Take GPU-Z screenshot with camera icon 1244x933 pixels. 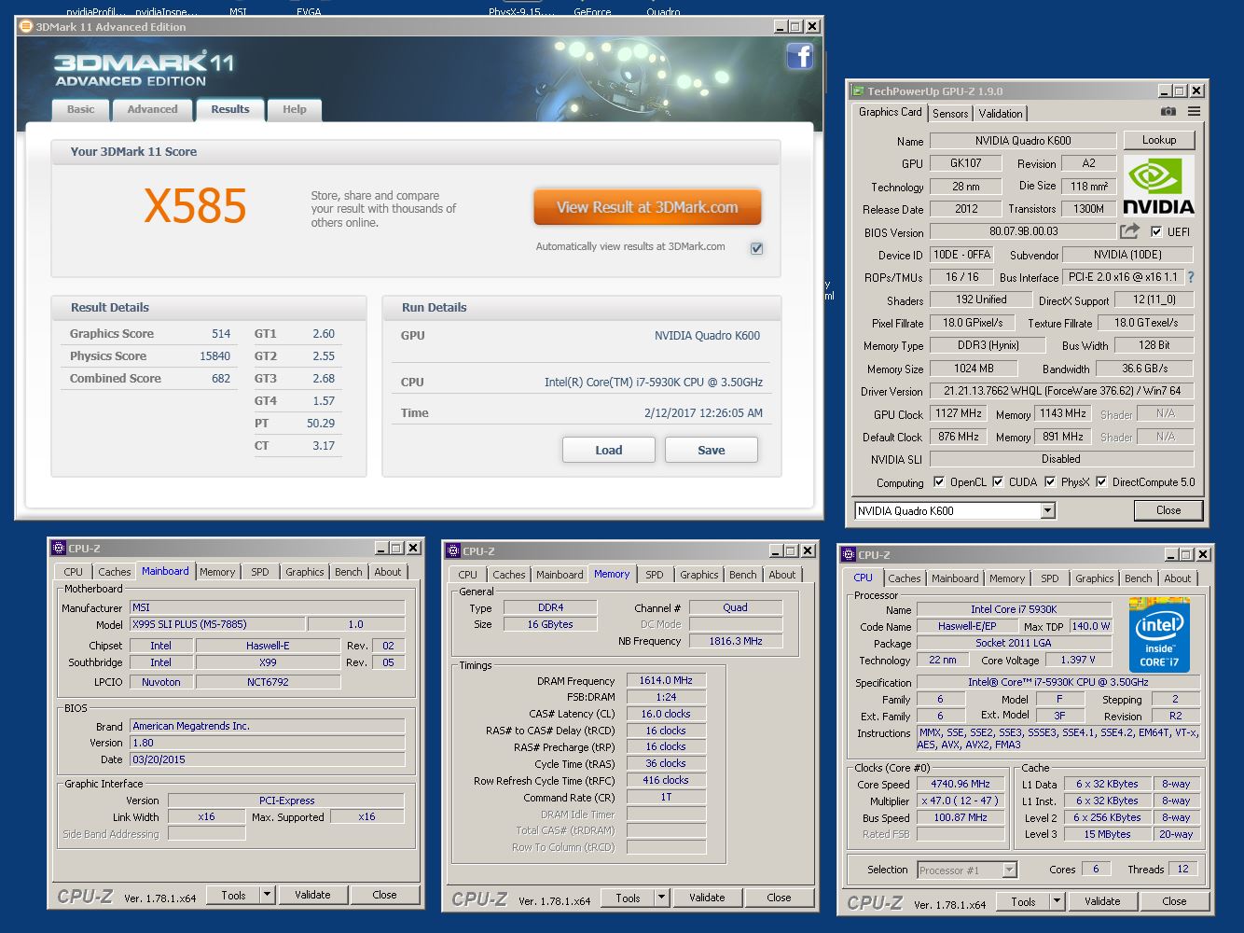pos(1168,112)
